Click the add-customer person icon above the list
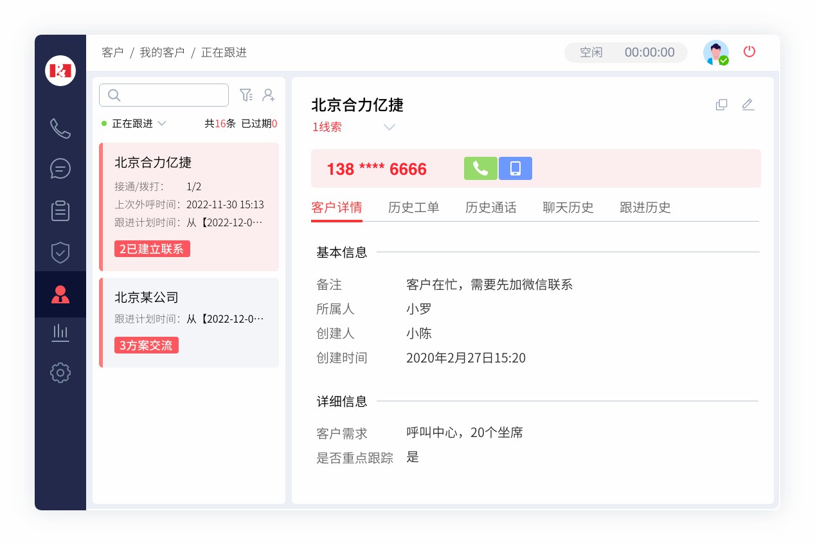This screenshot has height=545, width=815. pos(268,94)
